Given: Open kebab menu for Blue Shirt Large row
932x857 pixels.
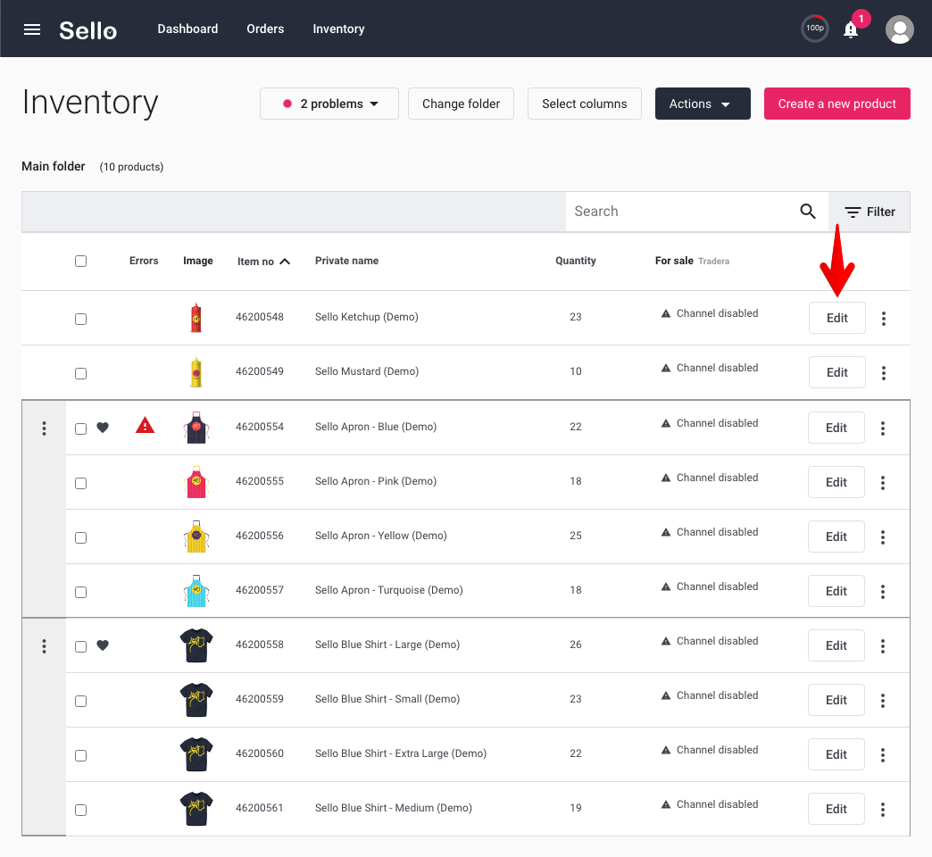Looking at the screenshot, I should click(883, 646).
